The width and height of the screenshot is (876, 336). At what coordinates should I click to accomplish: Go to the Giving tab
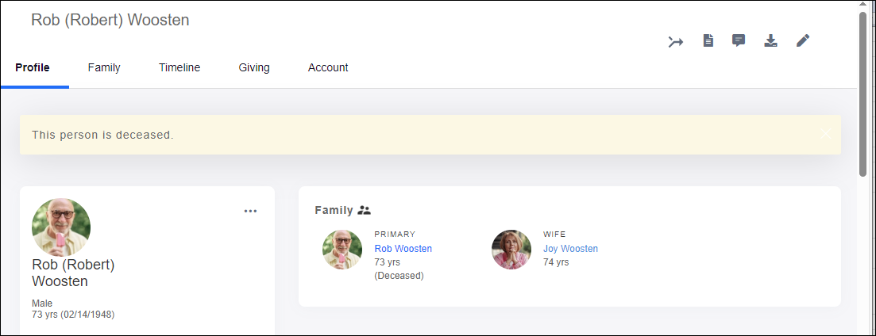(x=254, y=67)
